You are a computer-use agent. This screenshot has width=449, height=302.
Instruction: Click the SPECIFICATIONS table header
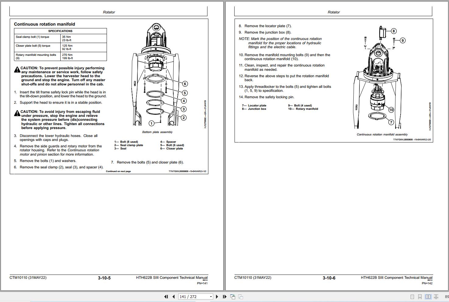click(x=60, y=31)
